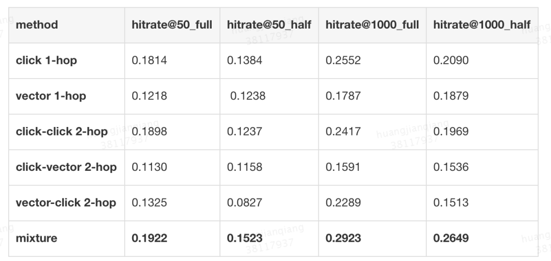The height and width of the screenshot is (261, 551).
Task: Select the "vector-click 2-hop" row label
Action: 66,203
